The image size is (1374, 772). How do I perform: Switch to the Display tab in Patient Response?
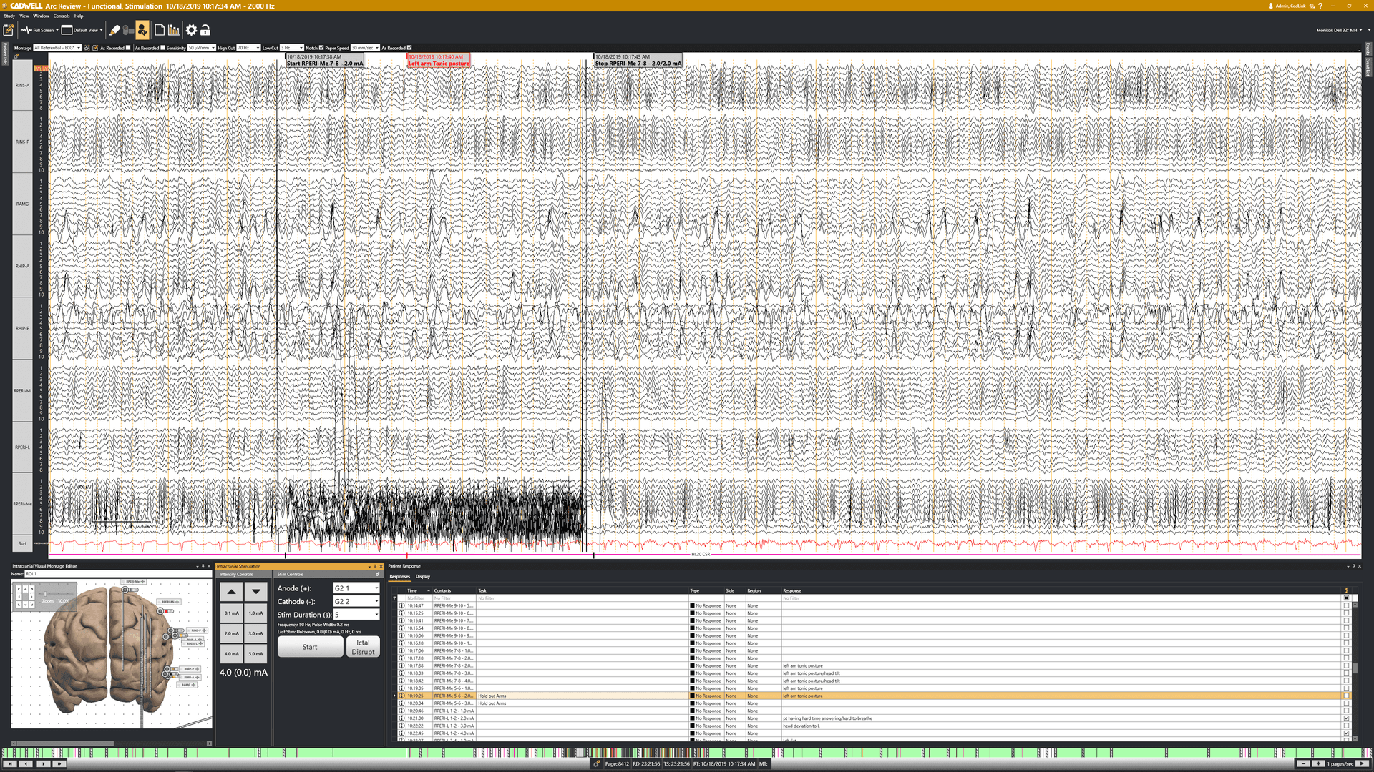[x=423, y=576]
